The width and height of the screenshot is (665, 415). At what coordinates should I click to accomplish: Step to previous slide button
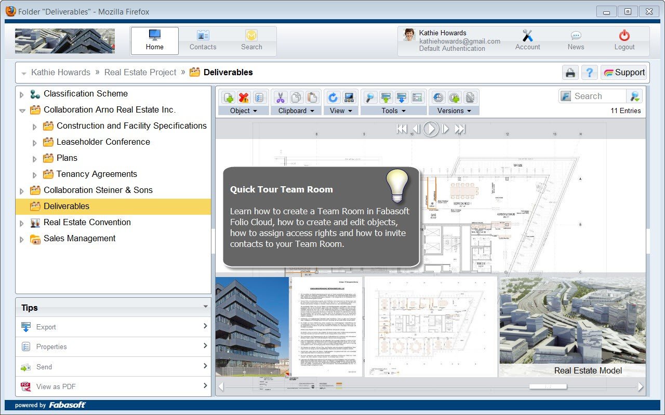[416, 129]
